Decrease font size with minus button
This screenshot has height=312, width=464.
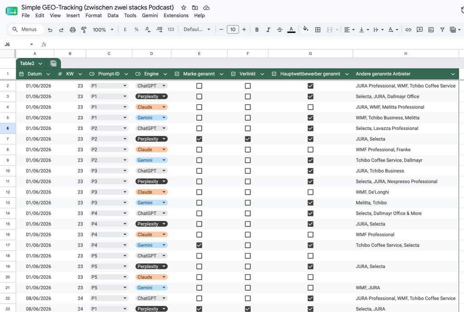pyautogui.click(x=221, y=29)
